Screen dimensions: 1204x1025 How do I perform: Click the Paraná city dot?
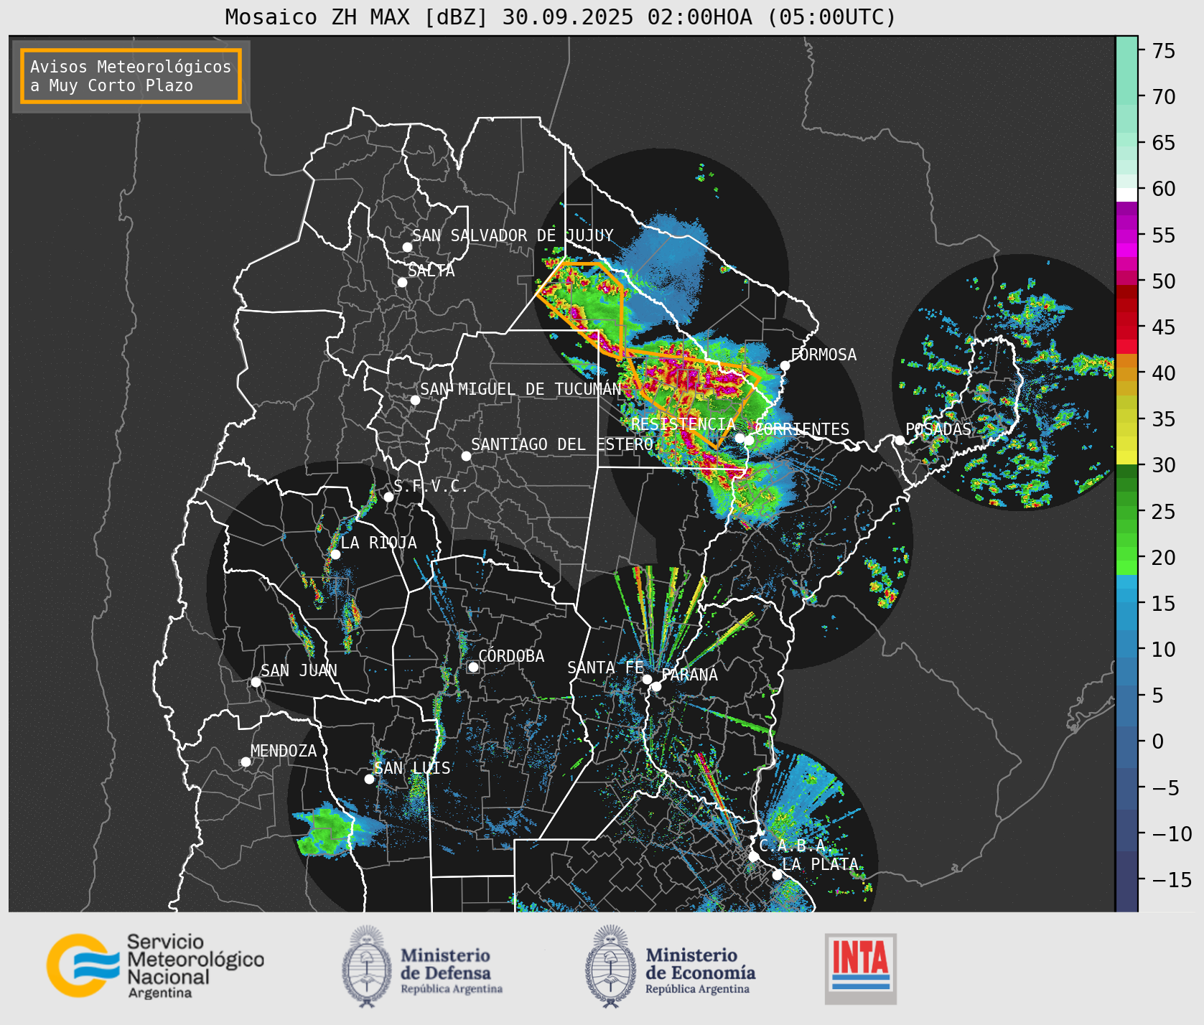[656, 686]
